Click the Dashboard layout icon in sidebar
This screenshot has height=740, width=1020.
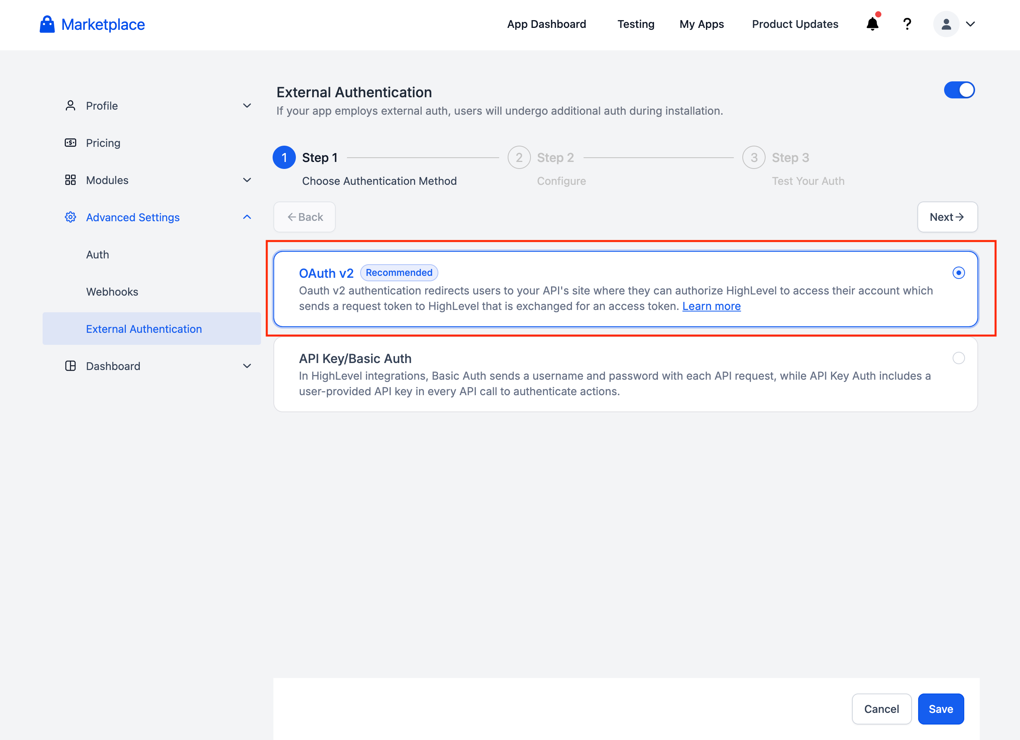coord(70,366)
